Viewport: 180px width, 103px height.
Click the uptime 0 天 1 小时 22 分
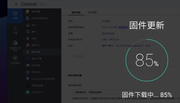(x=111, y=40)
